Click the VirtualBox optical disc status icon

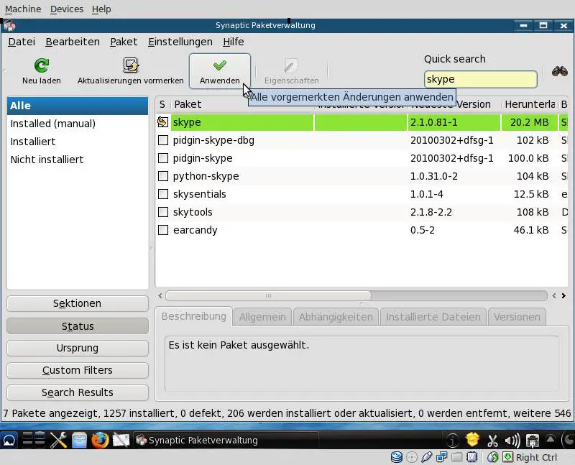tap(412, 457)
